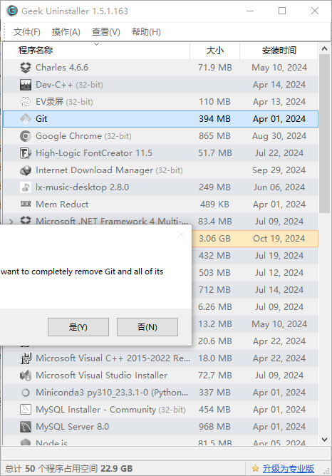Click the 865 MB size cell
Viewport: 332px width, 476px height.
tap(214, 136)
